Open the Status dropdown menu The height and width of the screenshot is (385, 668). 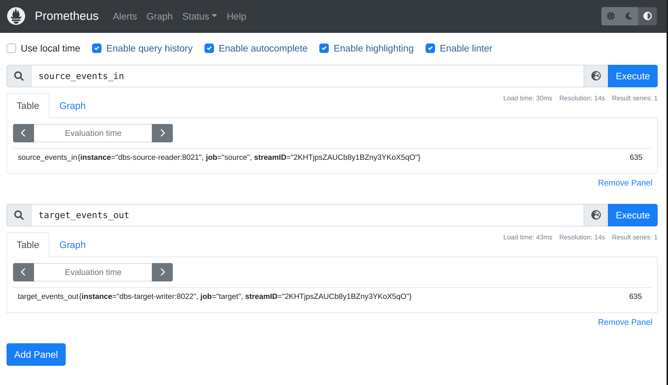point(199,16)
